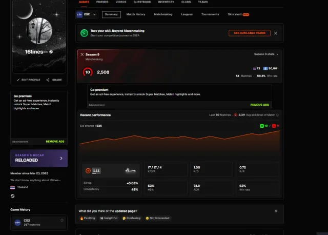
Task: Click the red losses counter icon
Action: [274, 126]
